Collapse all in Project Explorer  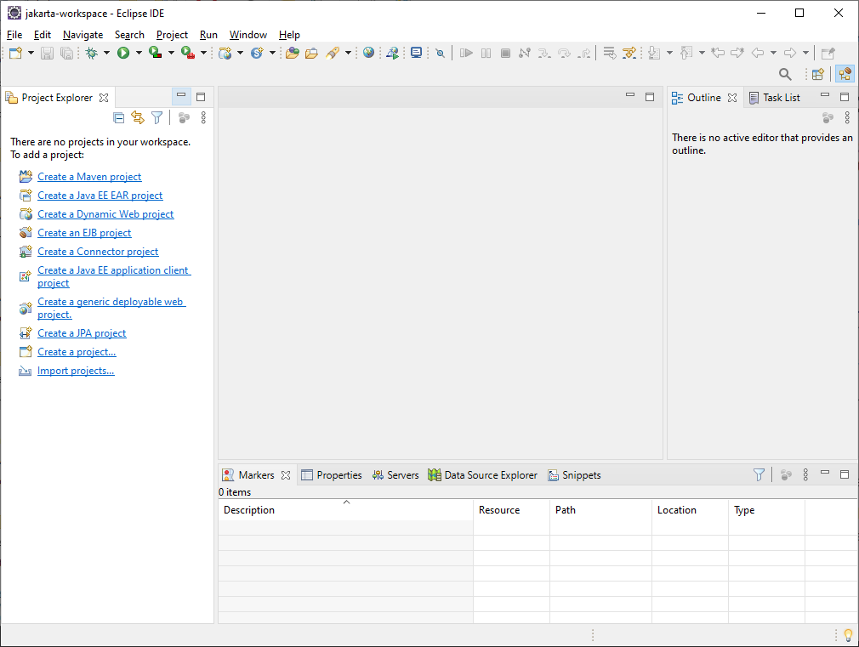click(119, 118)
